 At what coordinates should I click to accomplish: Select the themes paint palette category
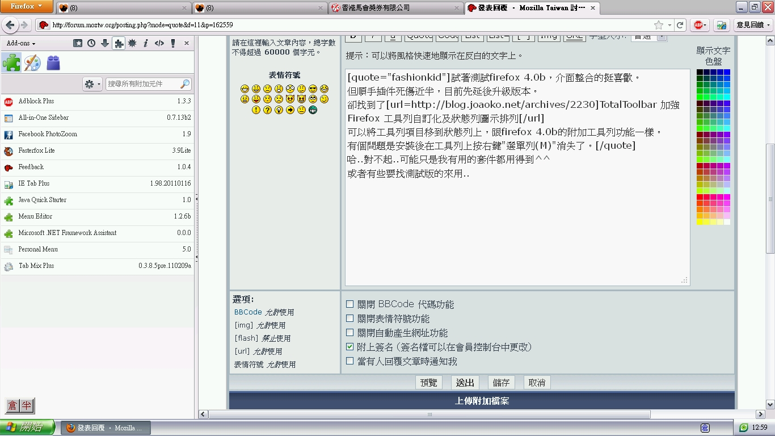[32, 63]
